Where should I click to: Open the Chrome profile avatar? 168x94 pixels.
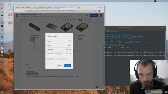point(99,11)
